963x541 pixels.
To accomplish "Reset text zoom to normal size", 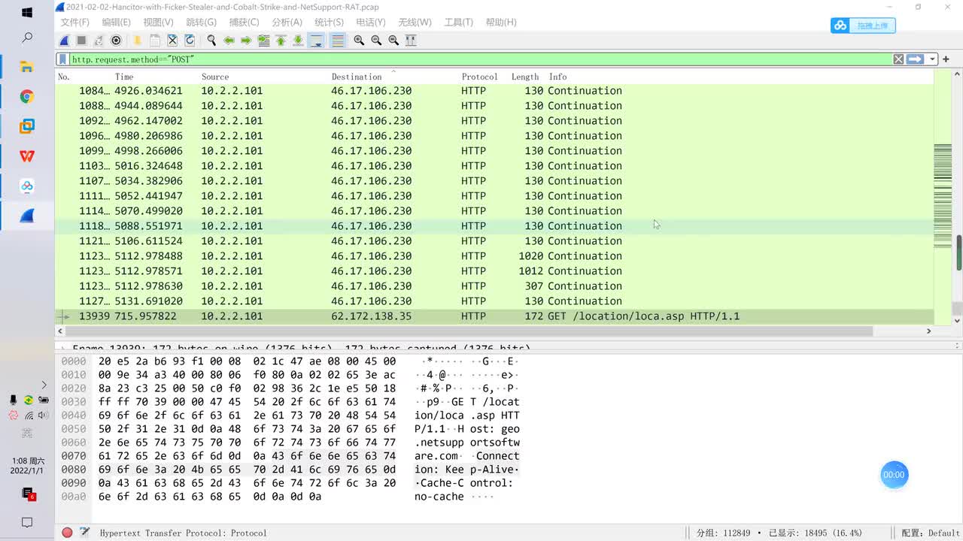I will coord(393,41).
